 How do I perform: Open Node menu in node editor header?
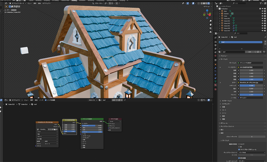pos(41,100)
